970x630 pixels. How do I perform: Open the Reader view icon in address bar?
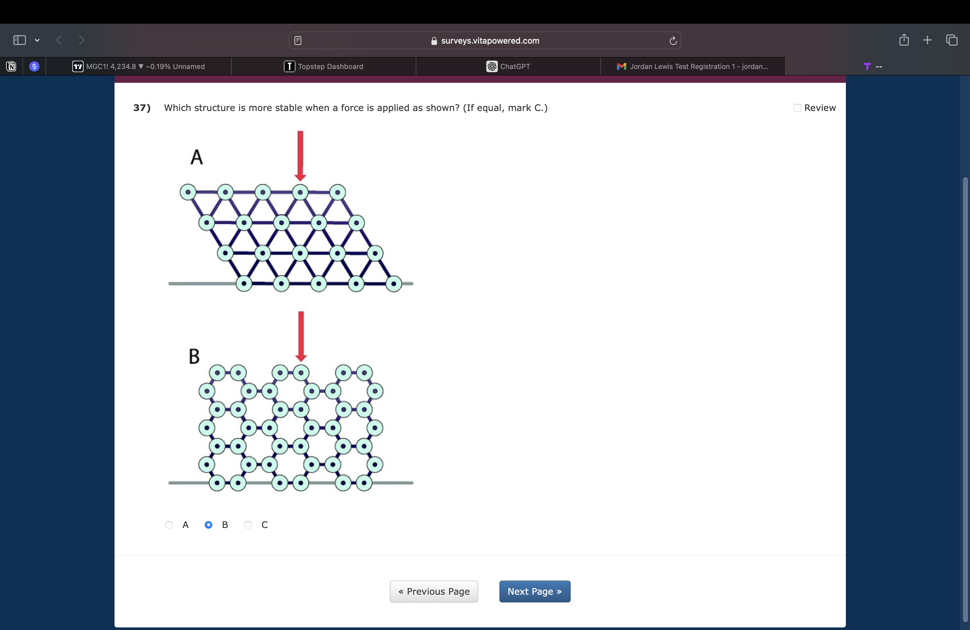(298, 40)
